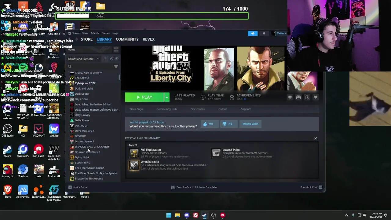Open the Downloads status bar entry
391x220 pixels.
194,187
